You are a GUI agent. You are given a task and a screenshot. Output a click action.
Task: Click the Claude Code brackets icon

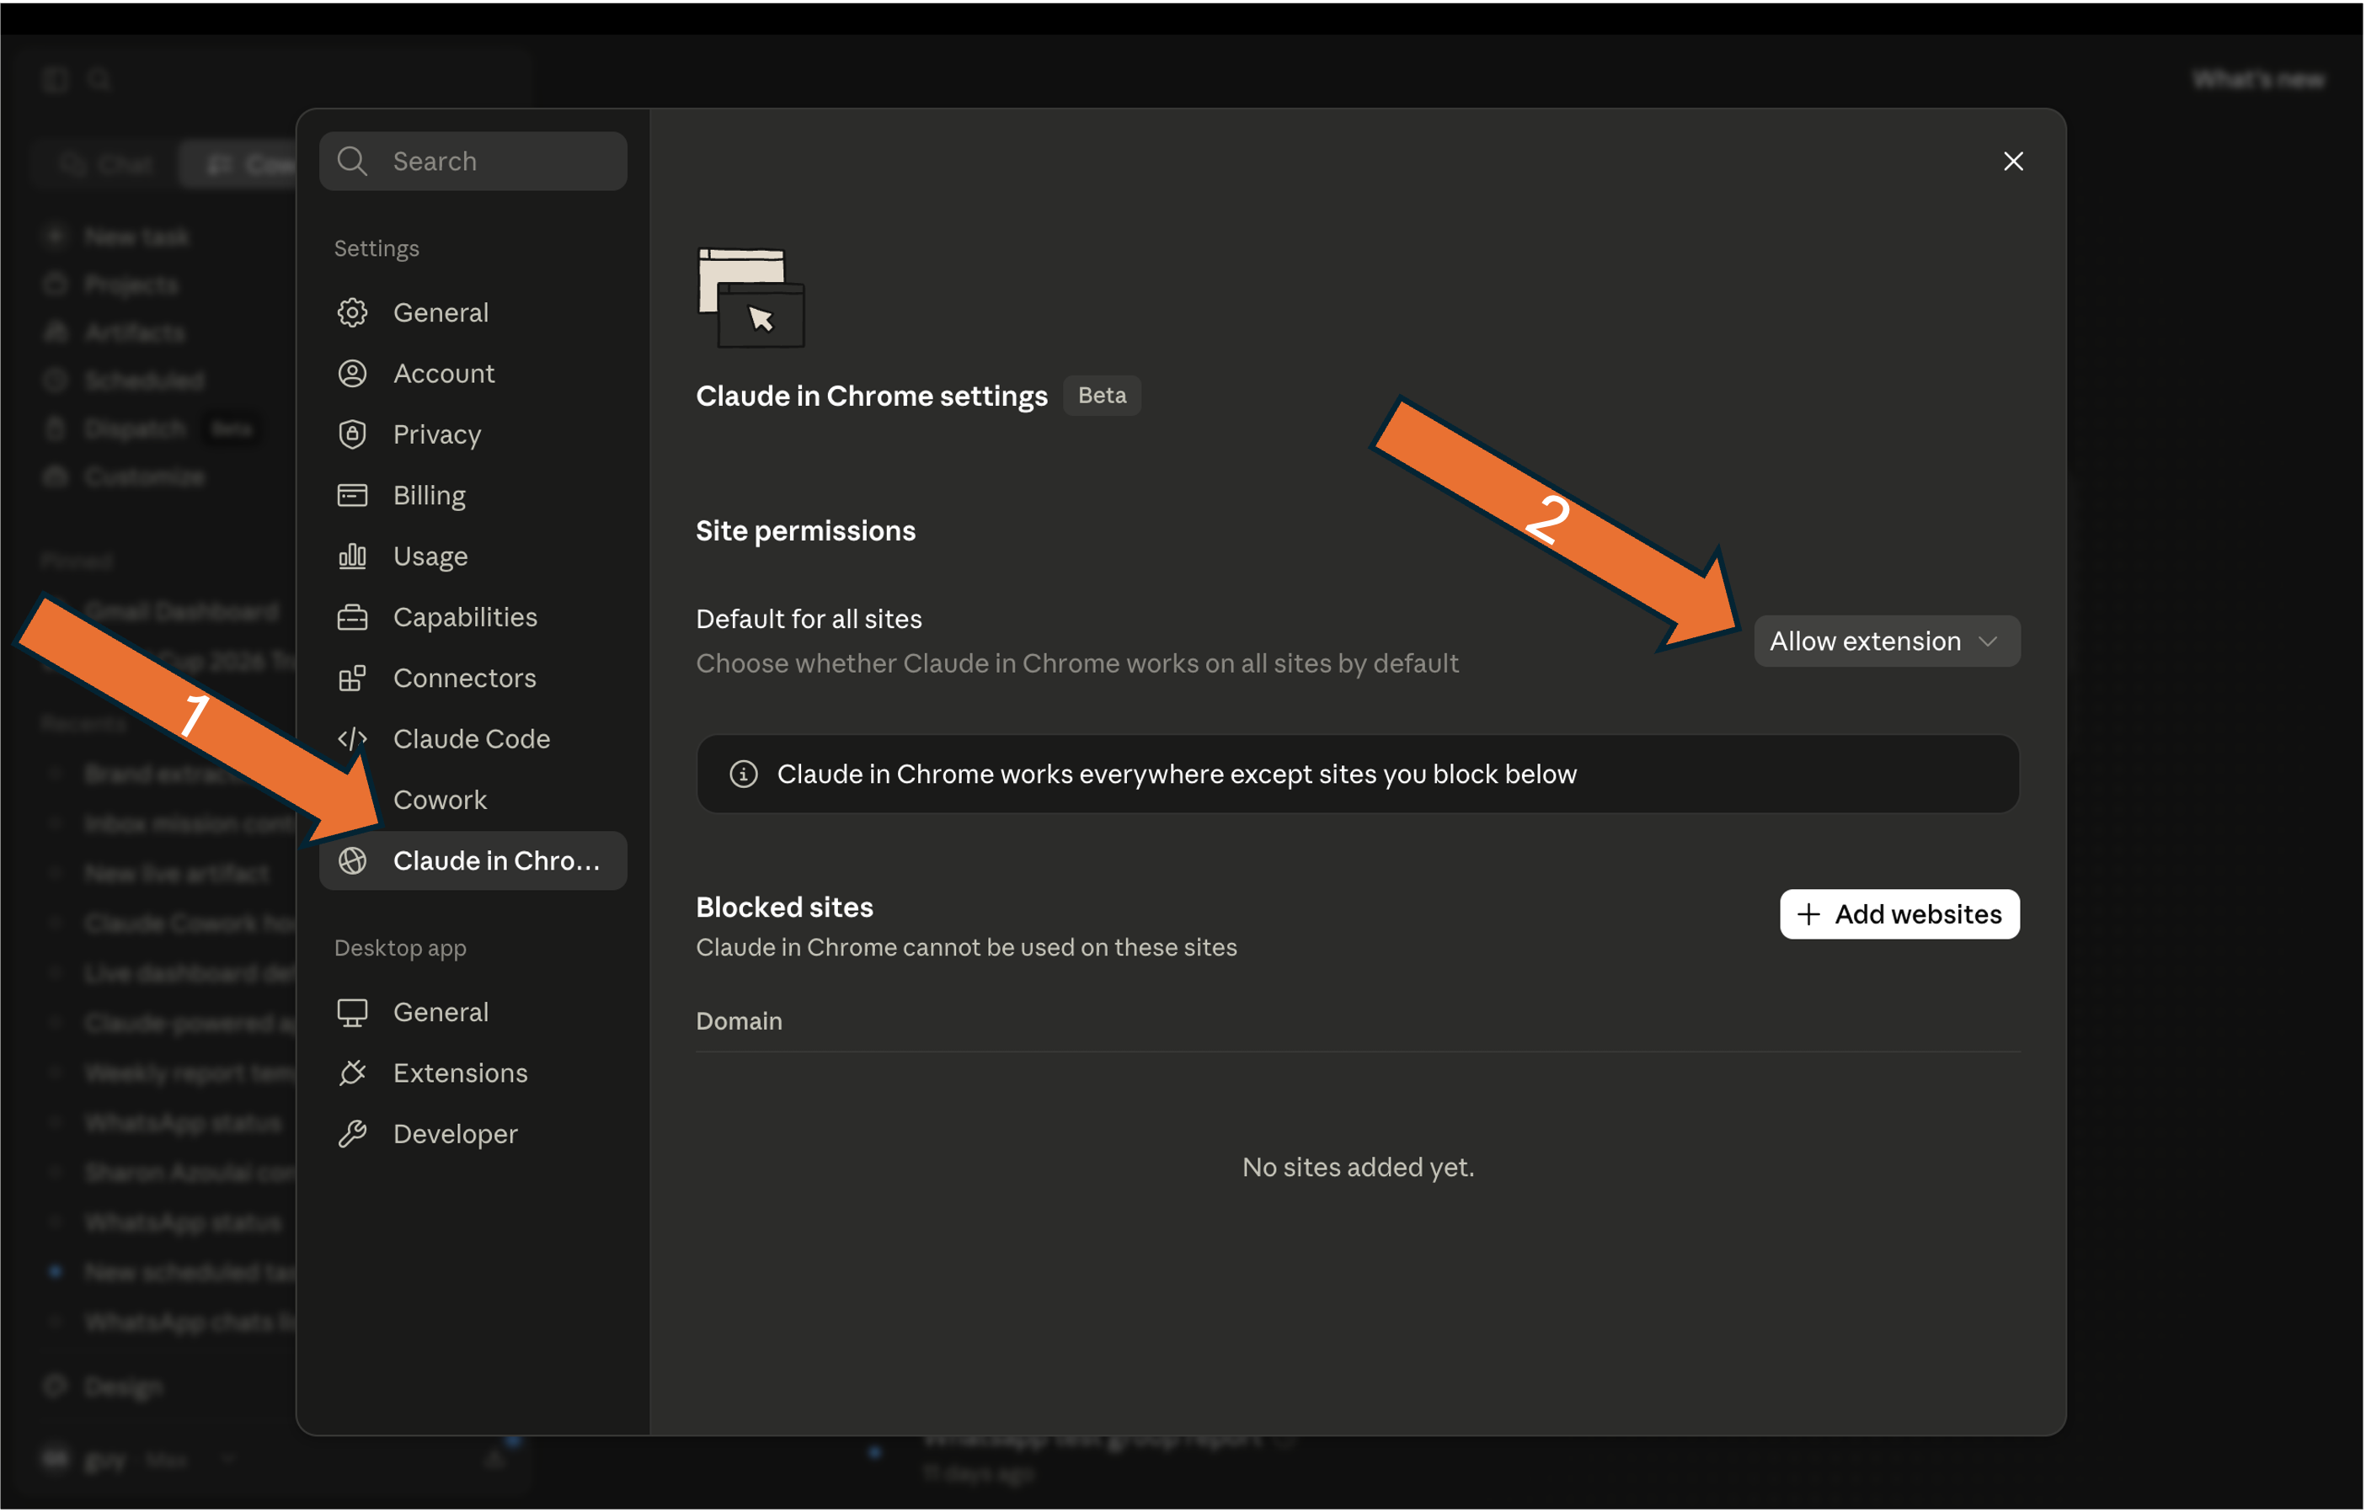352,738
